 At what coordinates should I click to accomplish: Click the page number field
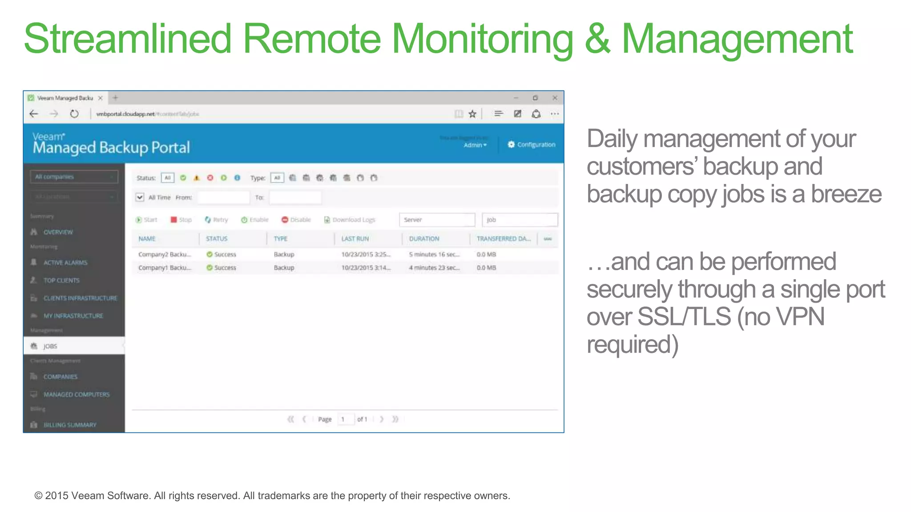pyautogui.click(x=346, y=419)
